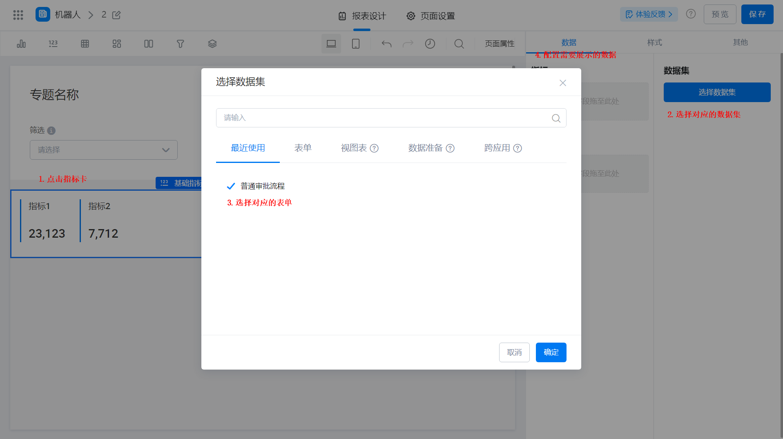Focus the 请输入 dataset search field
The width and height of the screenshot is (783, 439).
click(391, 118)
